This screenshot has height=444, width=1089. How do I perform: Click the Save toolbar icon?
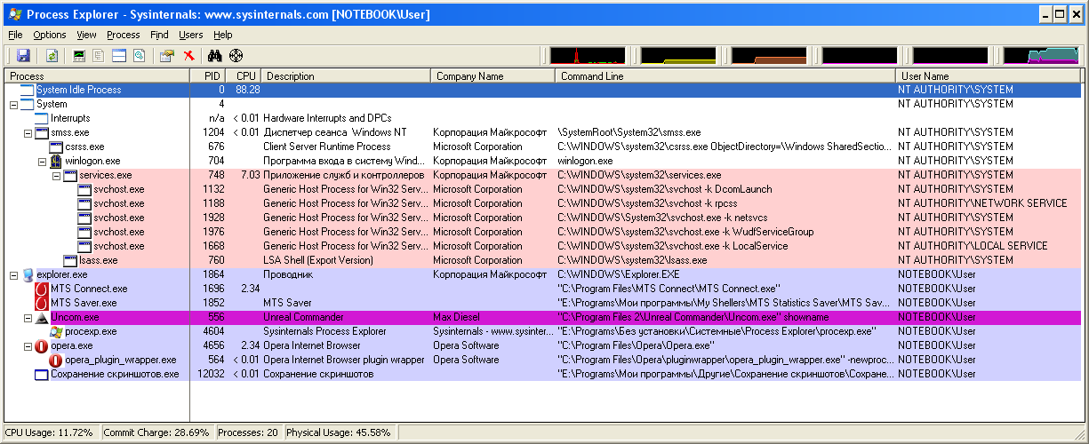tap(23, 56)
